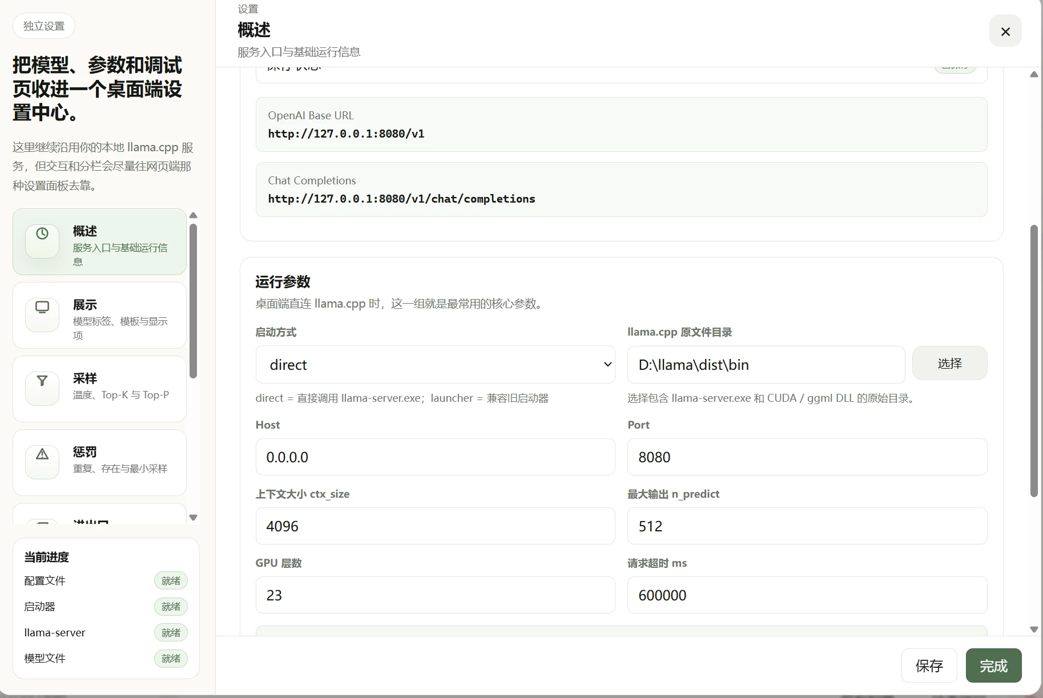1043x698 pixels.
Task: Click the 模型文件 progress row label
Action: pyautogui.click(x=45, y=659)
